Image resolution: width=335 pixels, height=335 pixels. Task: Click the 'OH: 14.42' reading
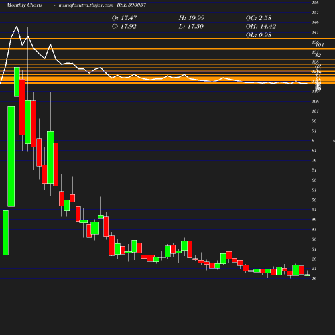coord(261,26)
